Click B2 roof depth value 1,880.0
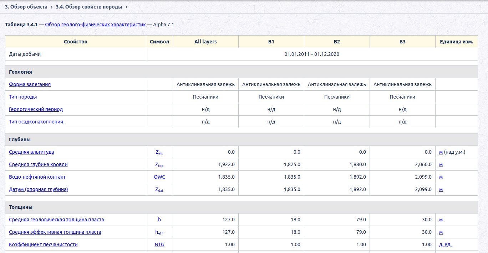Image resolution: width=488 pixels, height=253 pixels. pyautogui.click(x=358, y=164)
